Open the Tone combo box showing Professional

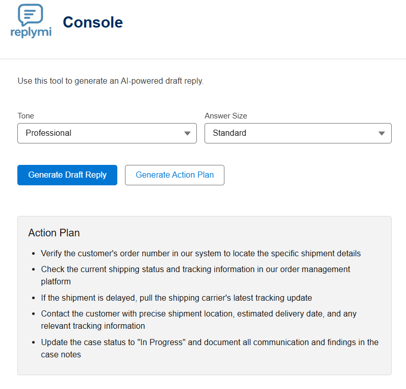pyautogui.click(x=102, y=133)
